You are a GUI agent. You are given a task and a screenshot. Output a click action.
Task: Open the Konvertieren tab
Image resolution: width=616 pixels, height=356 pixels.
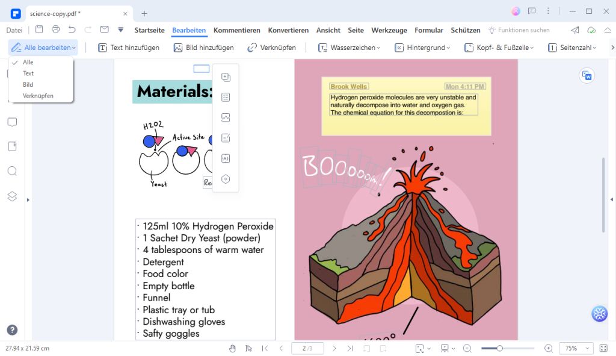pos(288,30)
